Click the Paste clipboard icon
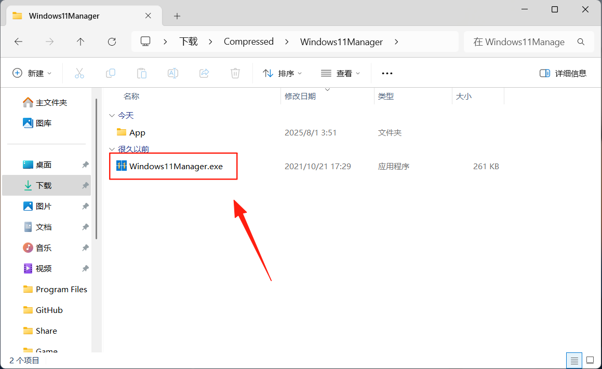This screenshot has width=602, height=369. (x=142, y=73)
